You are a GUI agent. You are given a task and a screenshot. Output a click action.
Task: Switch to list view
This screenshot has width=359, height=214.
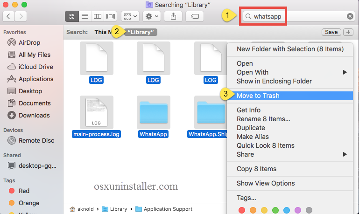pos(85,16)
